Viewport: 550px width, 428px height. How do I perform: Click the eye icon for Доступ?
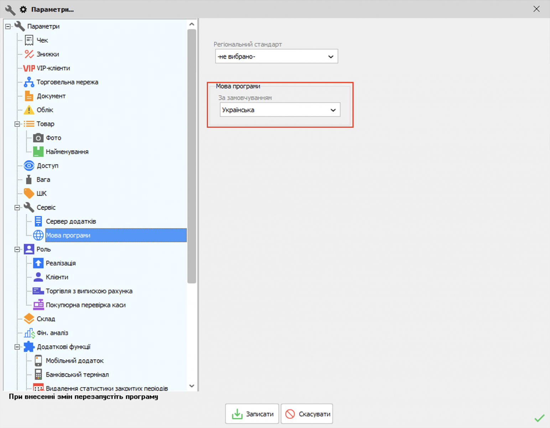click(29, 165)
